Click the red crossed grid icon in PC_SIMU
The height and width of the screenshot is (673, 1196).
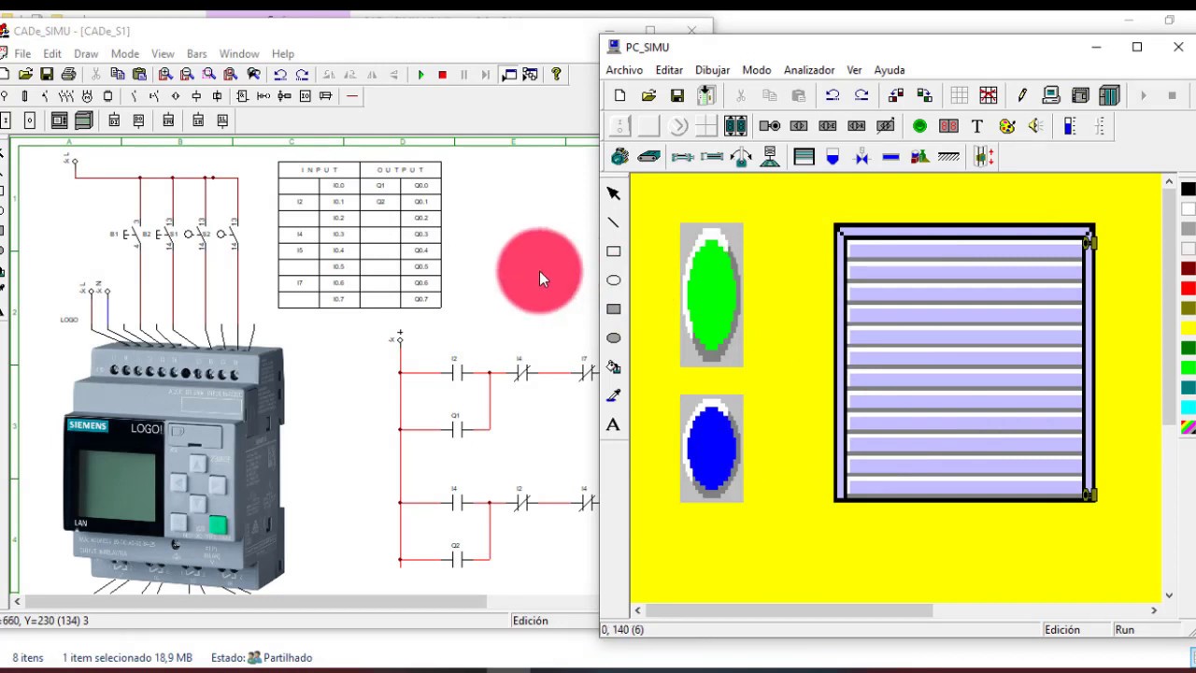[x=988, y=95]
